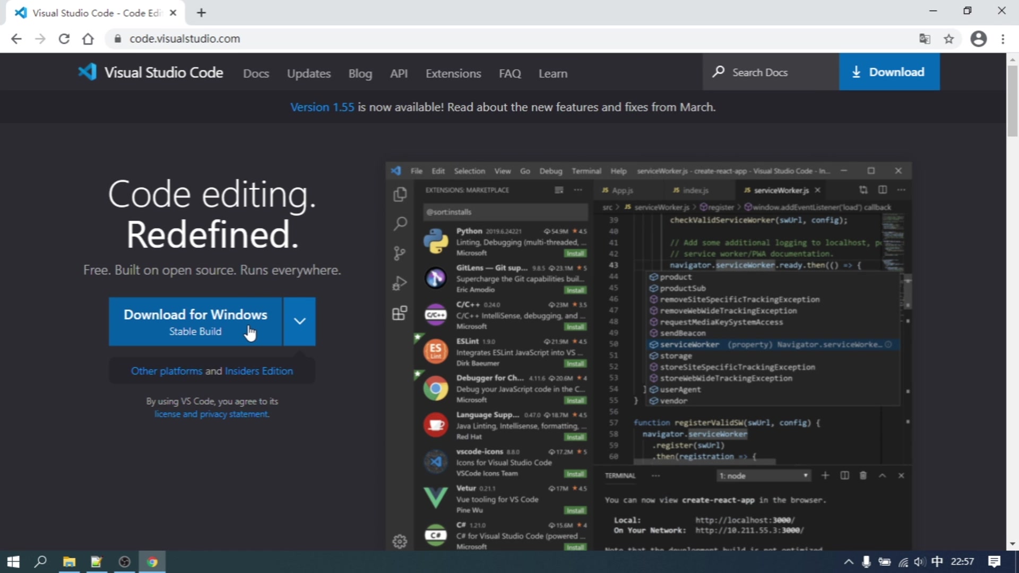
Task: Open the Windows notification center
Action: tap(995, 561)
